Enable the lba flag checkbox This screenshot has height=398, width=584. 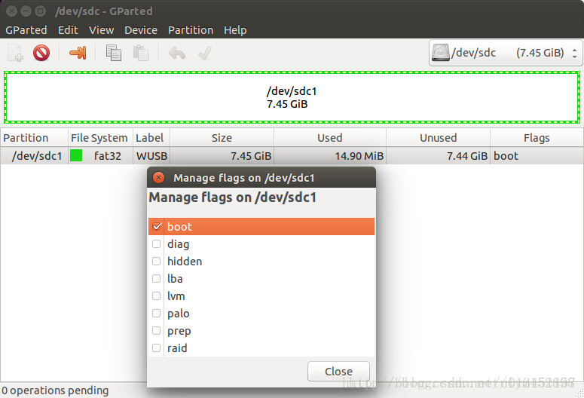(157, 278)
